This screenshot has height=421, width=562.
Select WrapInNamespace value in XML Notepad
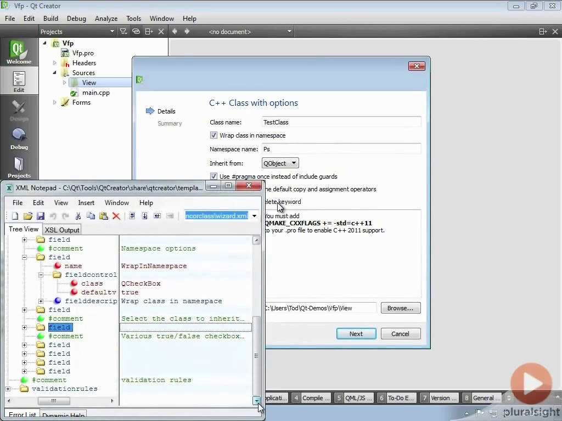(x=154, y=266)
